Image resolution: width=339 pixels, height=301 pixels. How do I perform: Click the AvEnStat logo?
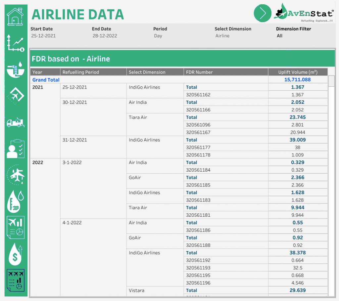tap(304, 13)
